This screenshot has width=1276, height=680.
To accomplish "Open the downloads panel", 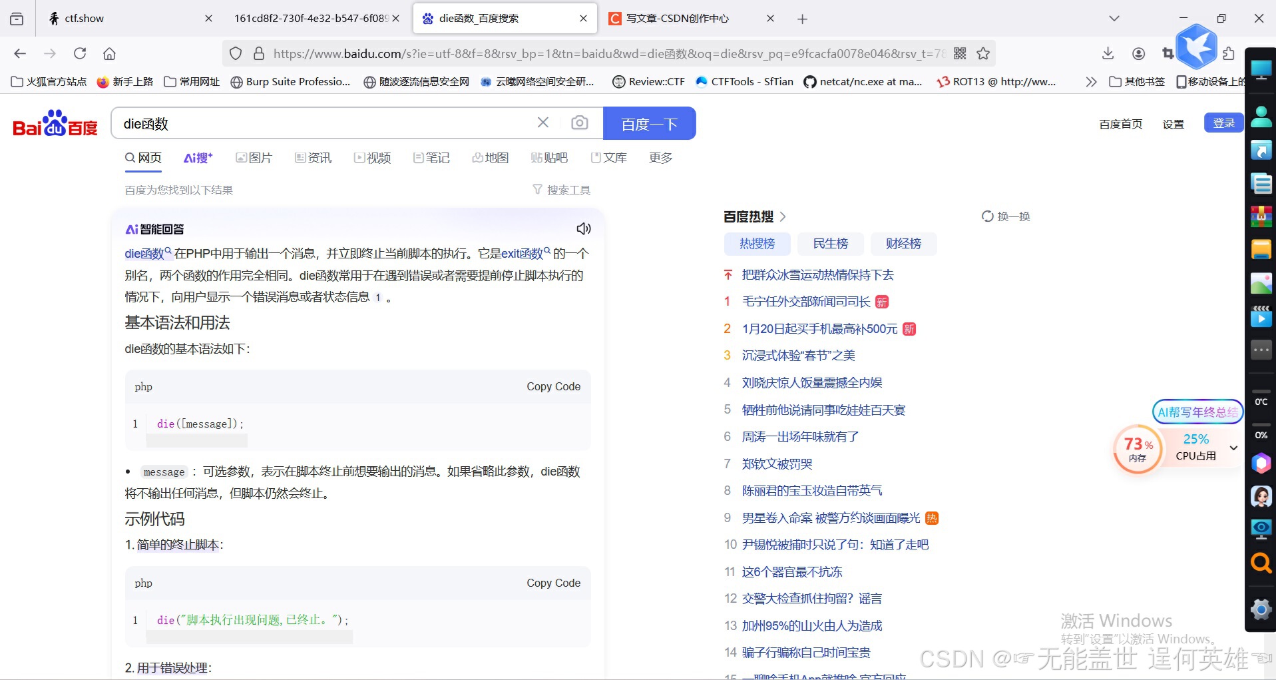I will pyautogui.click(x=1108, y=53).
